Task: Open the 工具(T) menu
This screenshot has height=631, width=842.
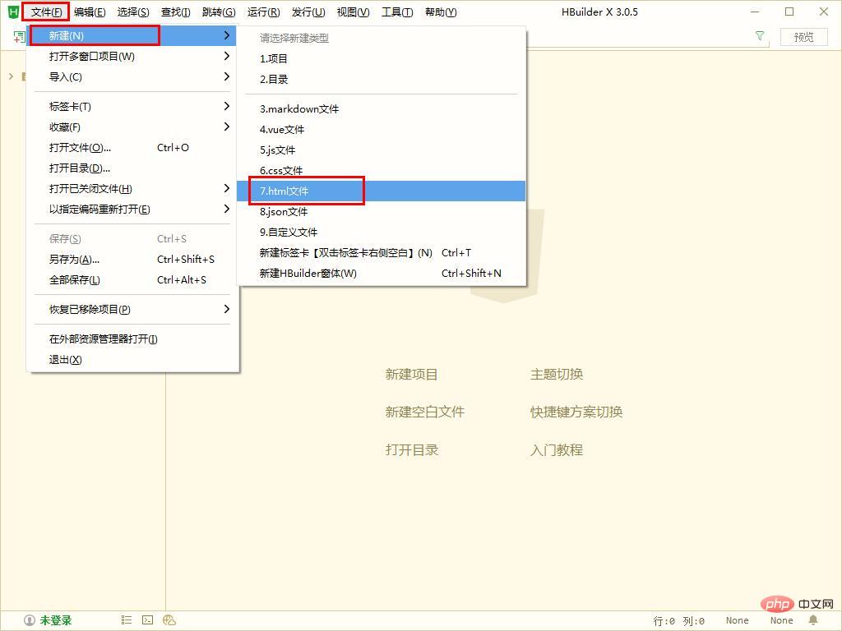Action: click(x=397, y=12)
